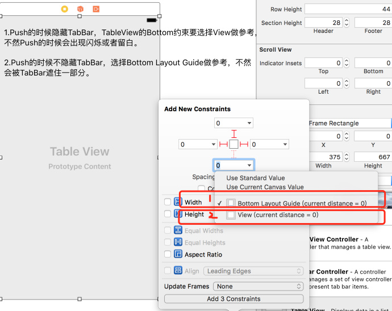Click the Height field showing 667
392x311 pixels.
373,157
